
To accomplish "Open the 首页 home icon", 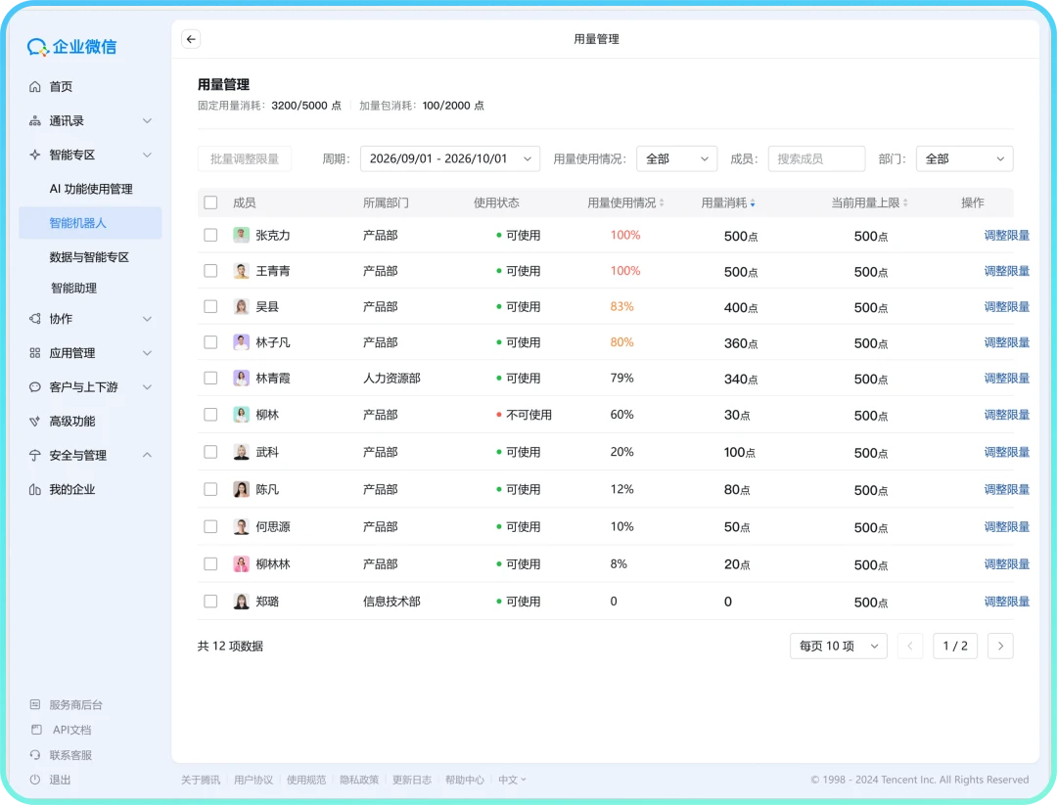I will click(x=35, y=86).
